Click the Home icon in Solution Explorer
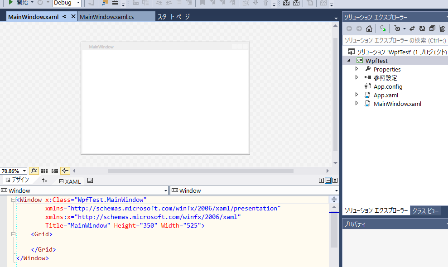This screenshot has height=267, width=448. click(x=369, y=29)
